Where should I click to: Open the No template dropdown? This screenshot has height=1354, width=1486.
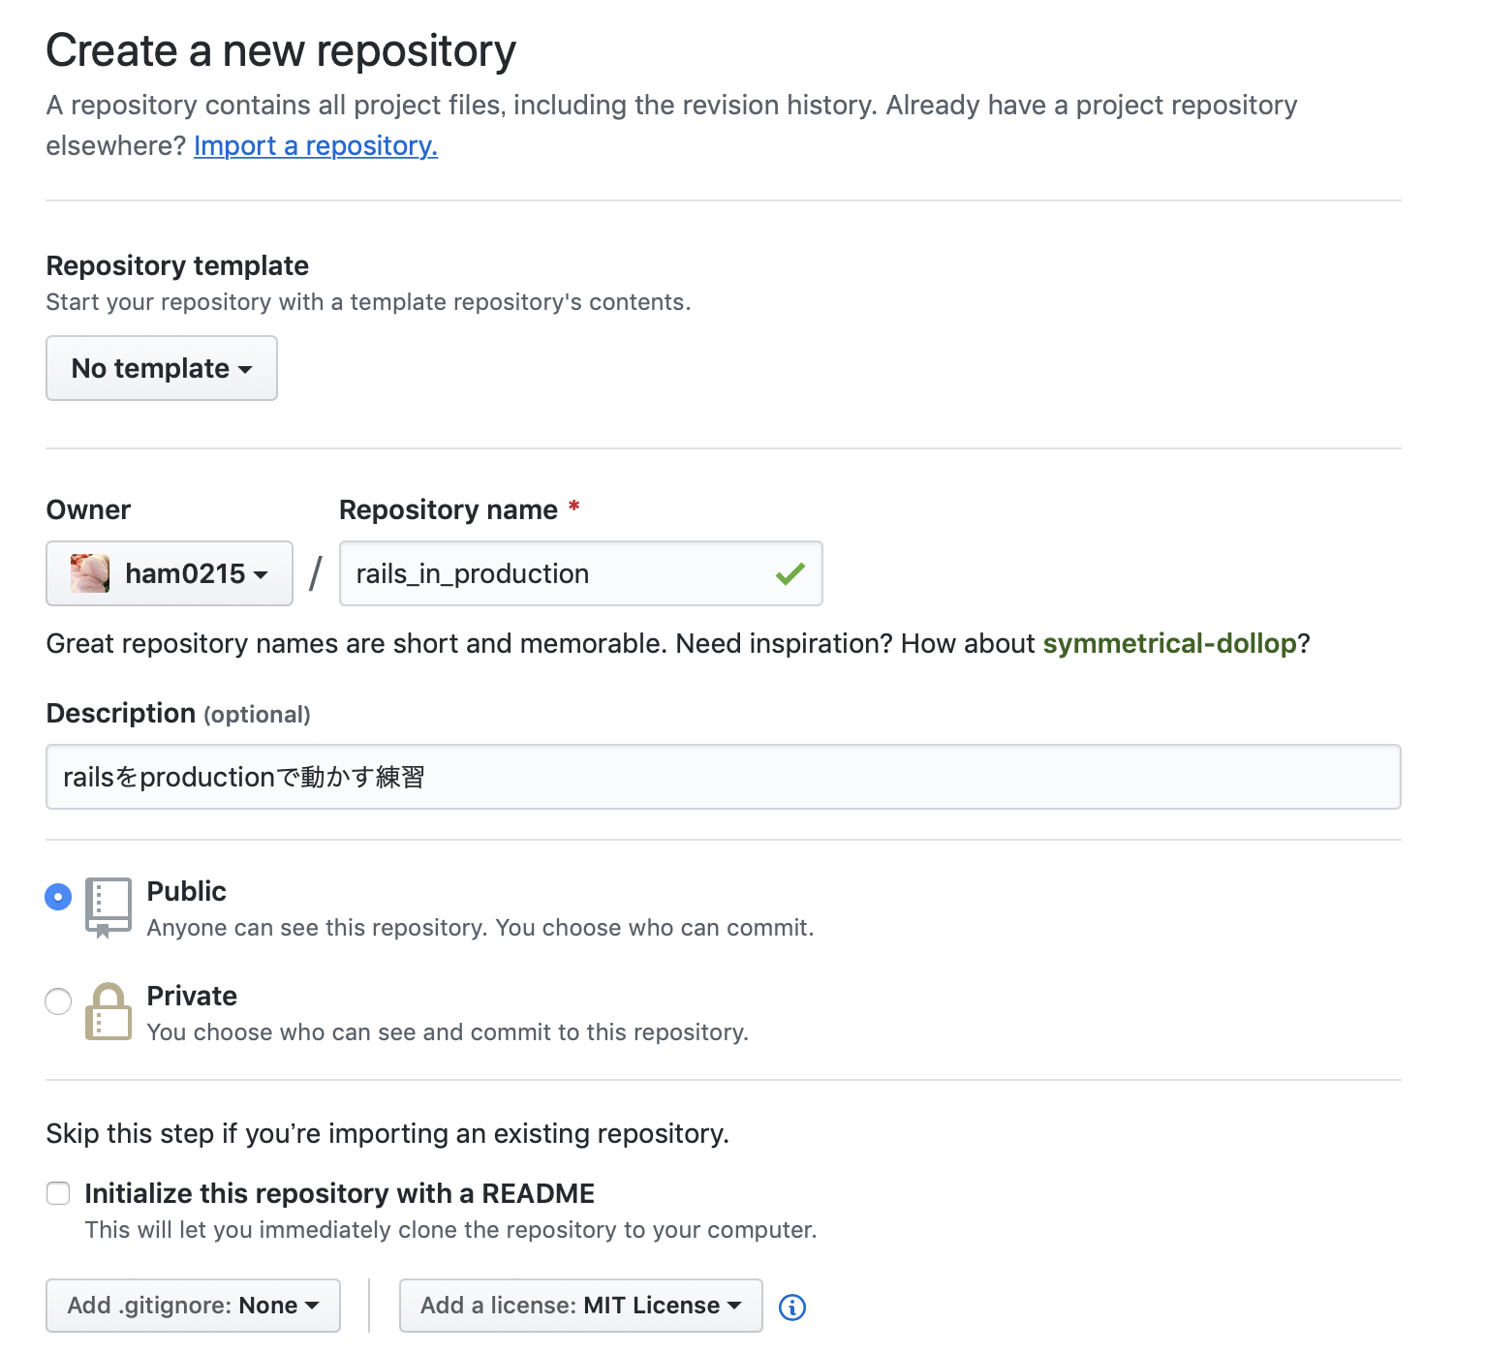click(162, 368)
